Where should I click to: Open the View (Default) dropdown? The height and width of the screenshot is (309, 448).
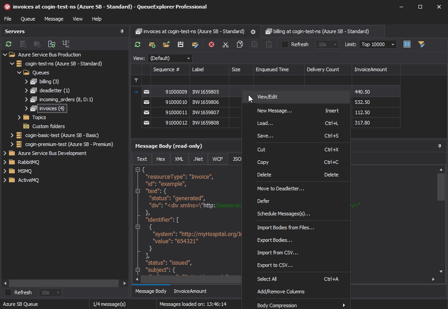(x=170, y=58)
